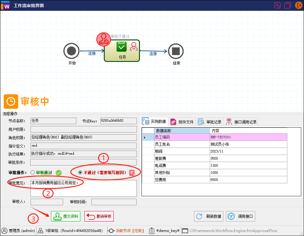The image size is (304, 236).
Task: Click the red rejection note icon
Action: [x=132, y=173]
